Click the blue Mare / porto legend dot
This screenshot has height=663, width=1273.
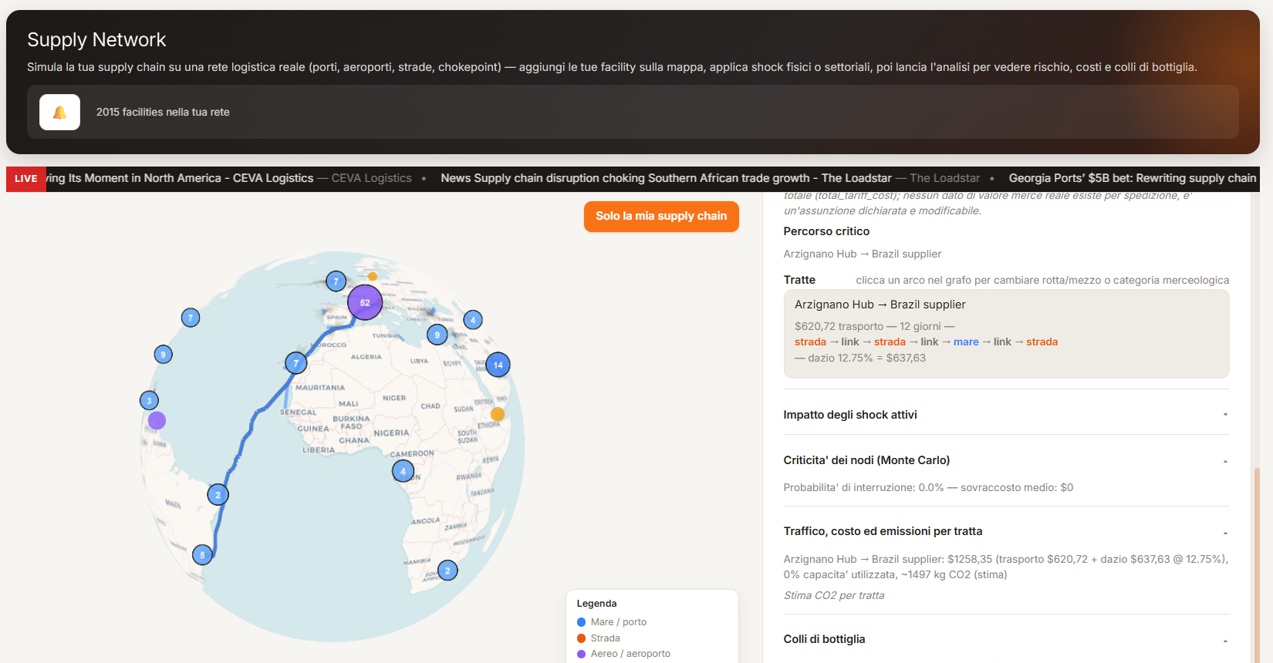click(x=582, y=622)
